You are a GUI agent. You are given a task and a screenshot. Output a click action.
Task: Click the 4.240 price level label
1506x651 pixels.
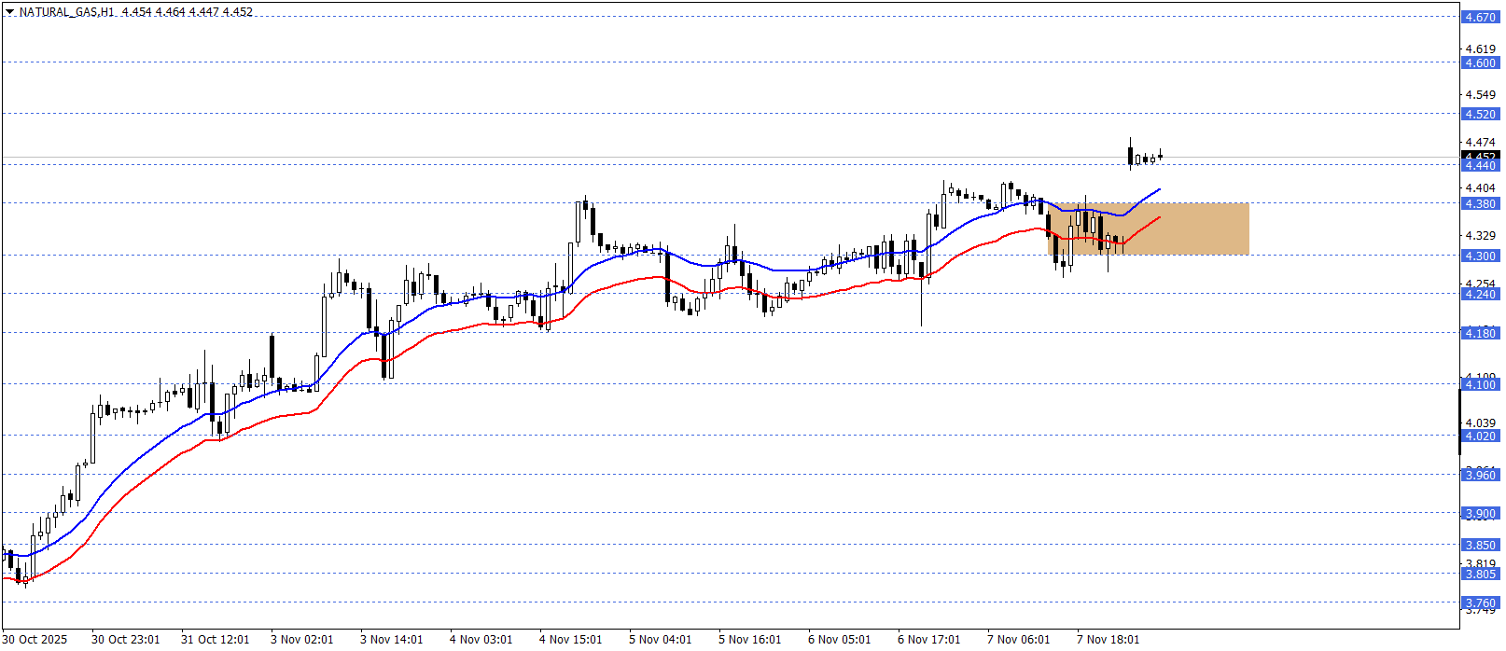point(1480,295)
